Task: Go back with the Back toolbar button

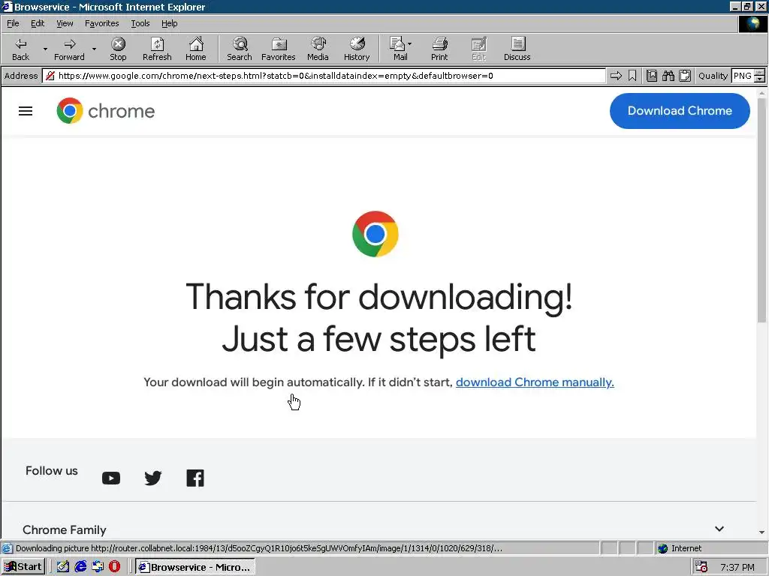Action: [x=20, y=49]
